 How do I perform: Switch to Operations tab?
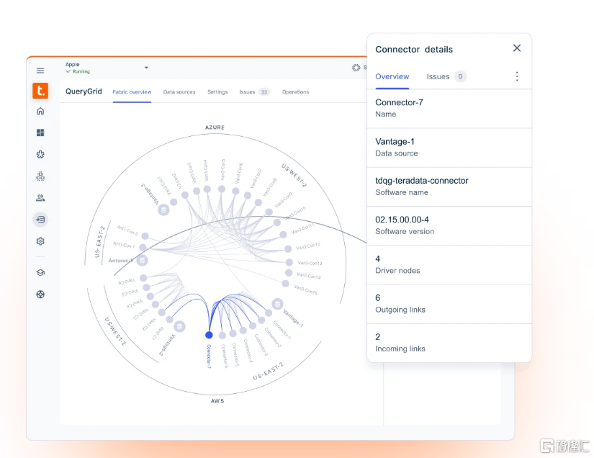[x=295, y=92]
